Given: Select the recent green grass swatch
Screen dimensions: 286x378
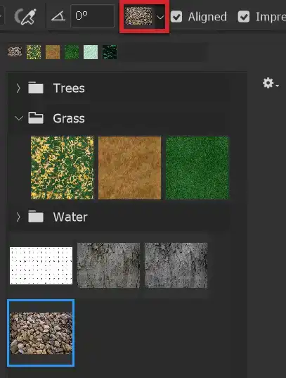Looking at the screenshot, I should 72,52.
